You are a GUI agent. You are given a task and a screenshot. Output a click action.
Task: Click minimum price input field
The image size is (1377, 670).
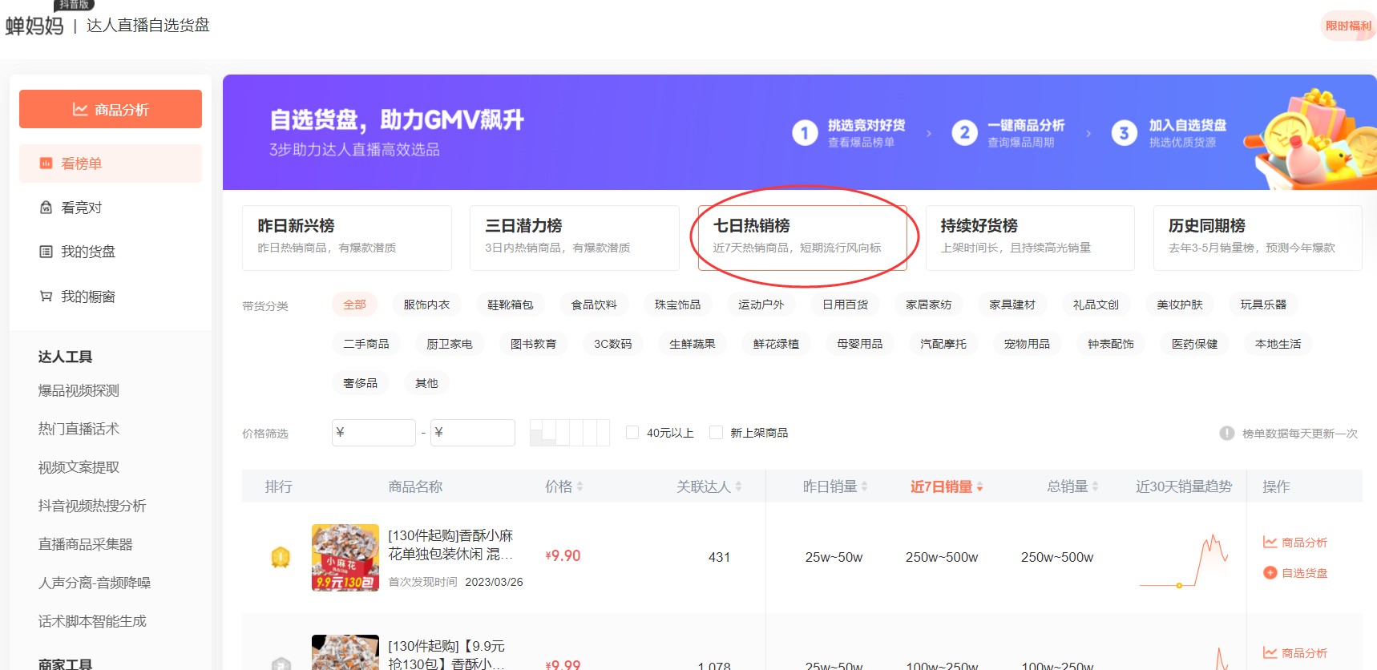pos(374,433)
